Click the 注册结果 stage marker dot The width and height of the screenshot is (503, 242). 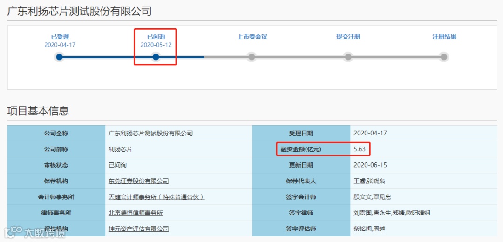click(444, 57)
